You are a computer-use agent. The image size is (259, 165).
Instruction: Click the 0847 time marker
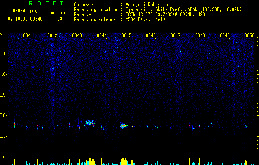pos(175,35)
